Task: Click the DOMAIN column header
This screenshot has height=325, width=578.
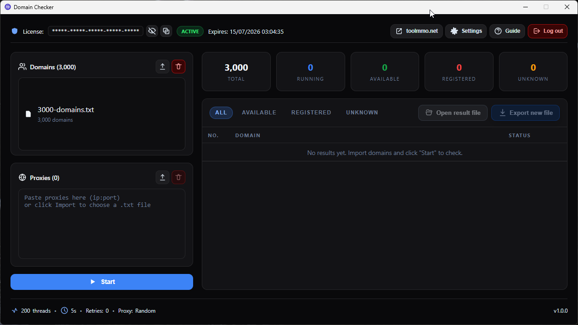Action: (247, 135)
